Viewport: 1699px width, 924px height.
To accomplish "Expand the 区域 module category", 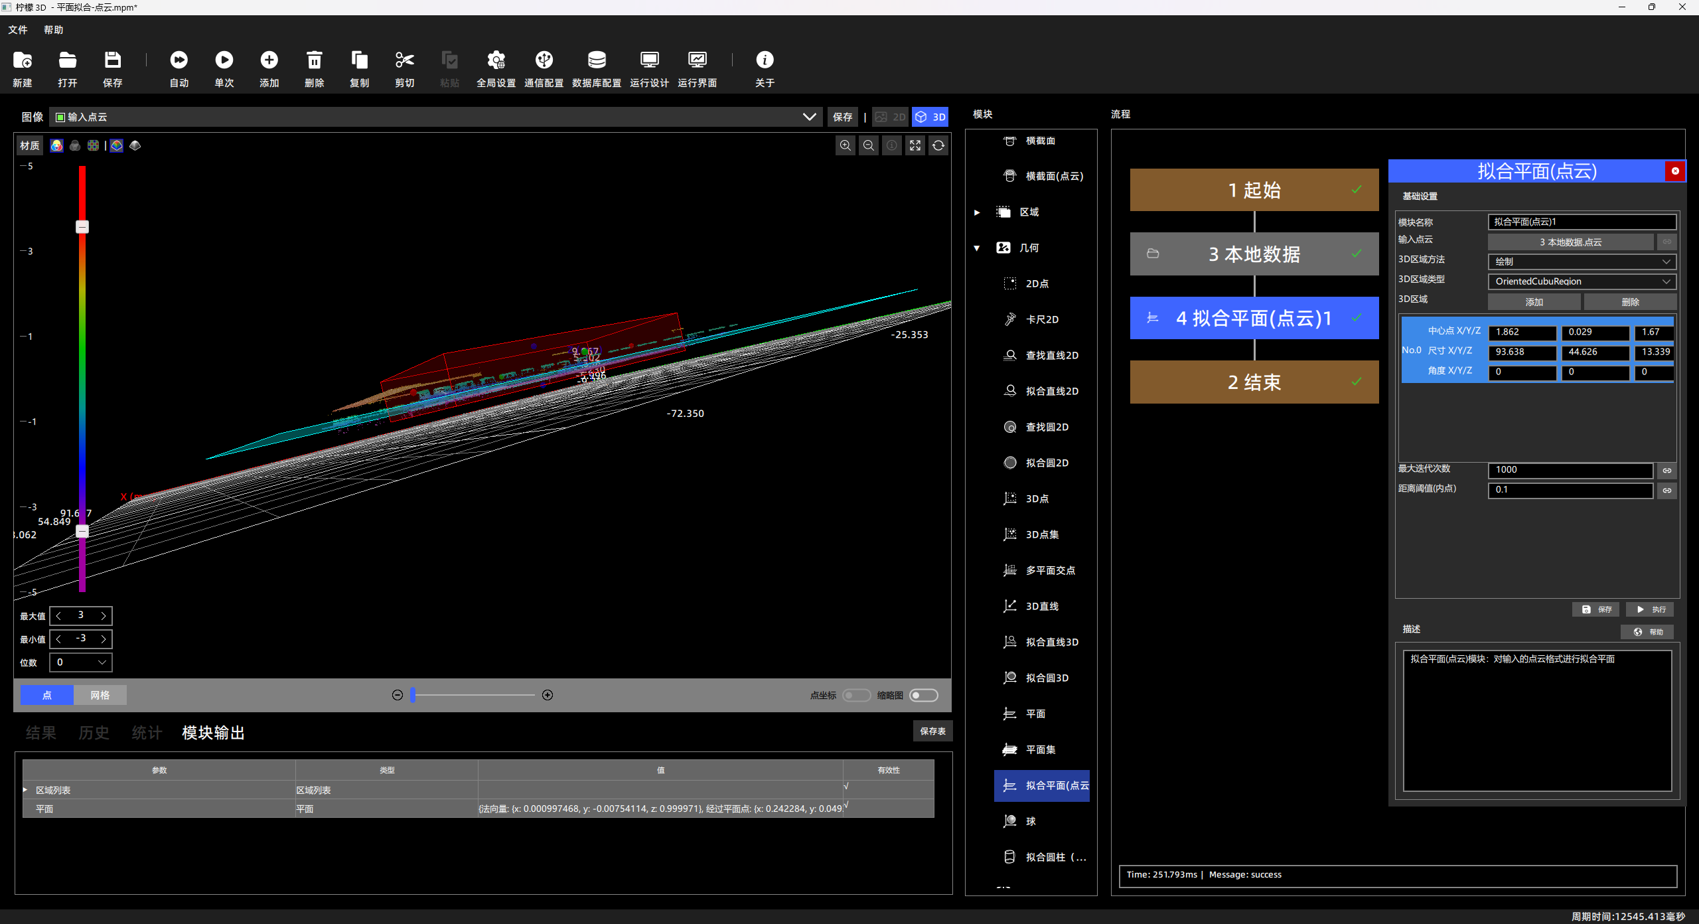I will 977,212.
